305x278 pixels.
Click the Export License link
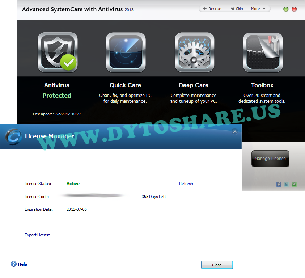[x=37, y=235]
